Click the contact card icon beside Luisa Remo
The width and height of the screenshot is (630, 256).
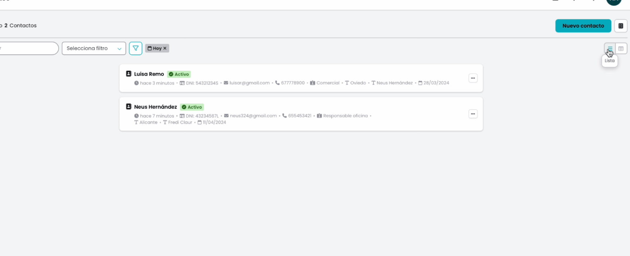pos(129,74)
